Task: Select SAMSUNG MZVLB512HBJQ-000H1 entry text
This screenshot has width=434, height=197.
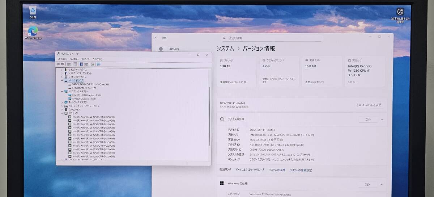Action: coord(91,84)
